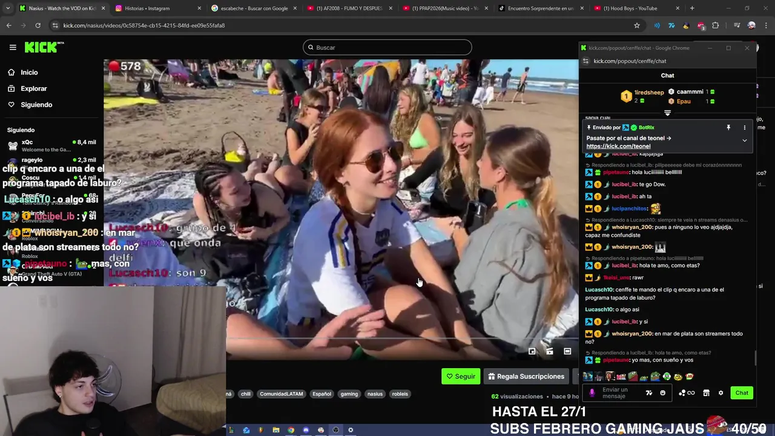Switch to AF2008 FUMO Y DESPUES tab
The height and width of the screenshot is (436, 775).
[349, 8]
